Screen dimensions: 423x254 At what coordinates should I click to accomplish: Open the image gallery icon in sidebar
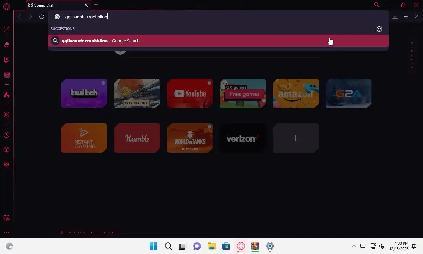[x=7, y=218]
